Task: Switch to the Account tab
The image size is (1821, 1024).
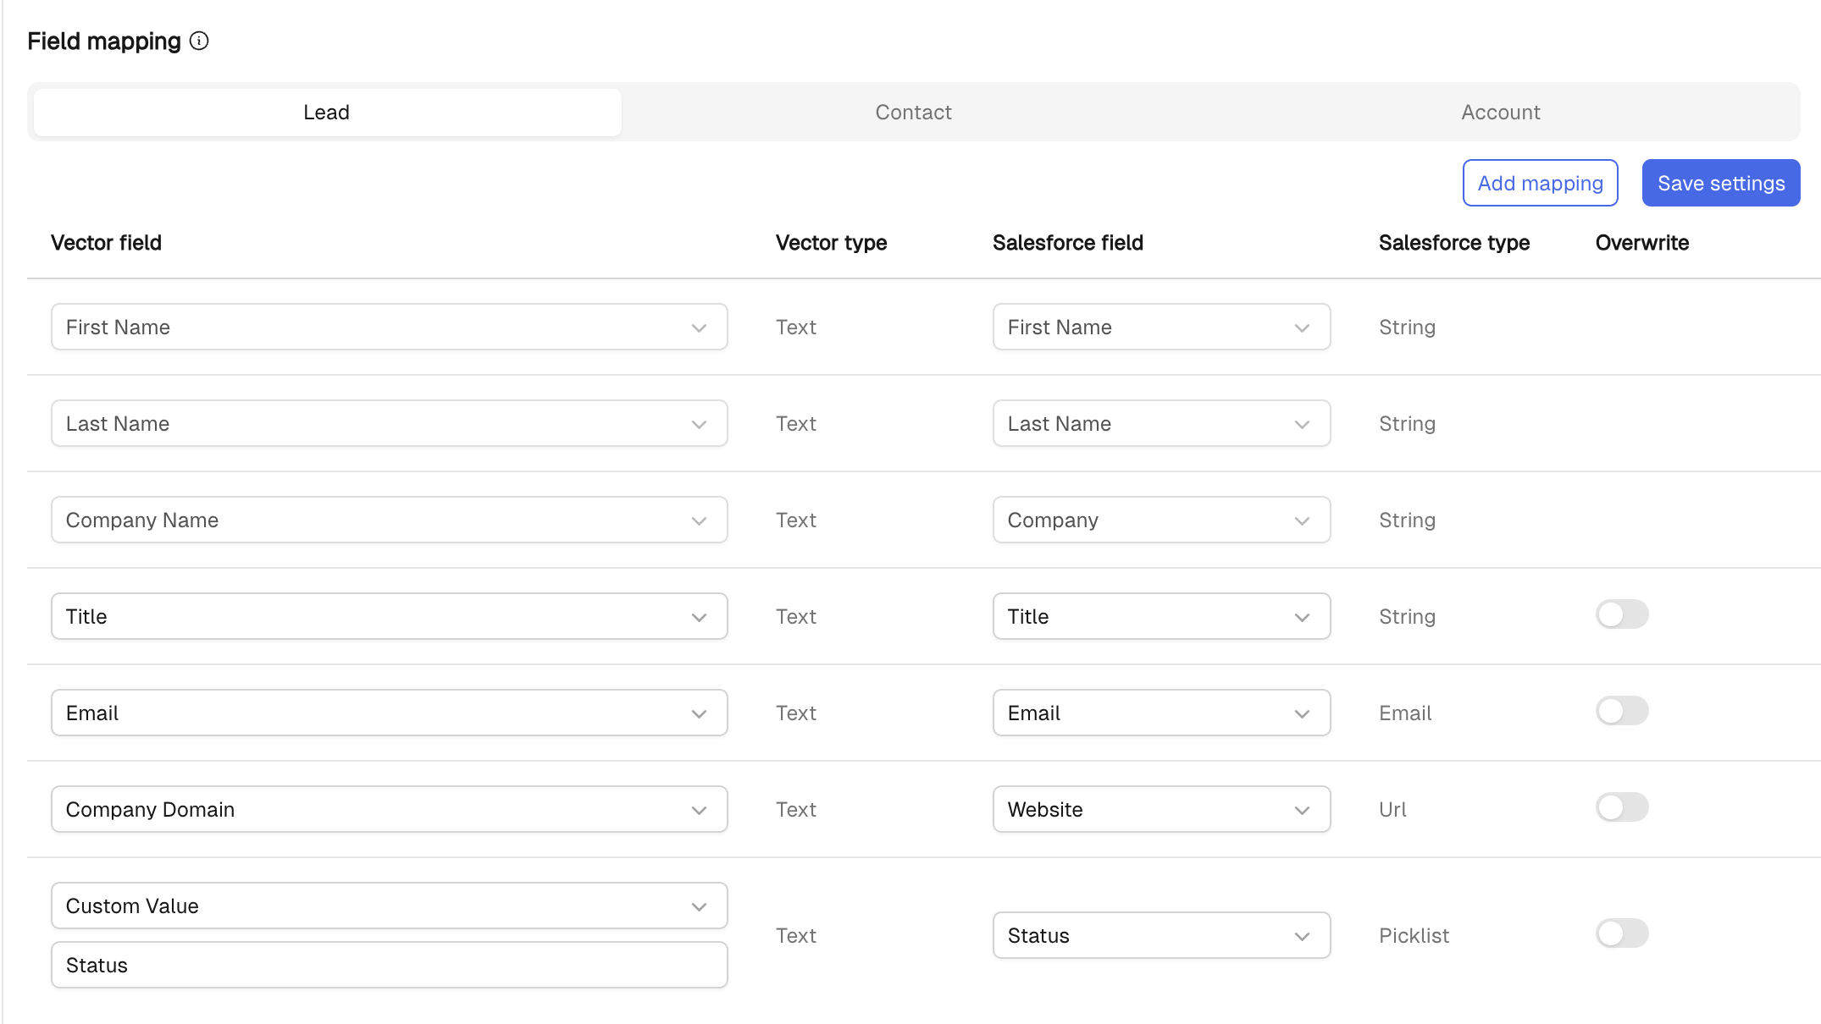Action: tap(1500, 113)
